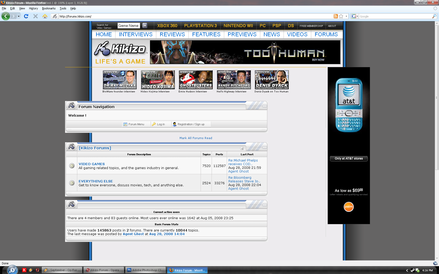The image size is (439, 274).
Task: Open the Denis Dyack interview thumbnail
Action: tap(272, 80)
